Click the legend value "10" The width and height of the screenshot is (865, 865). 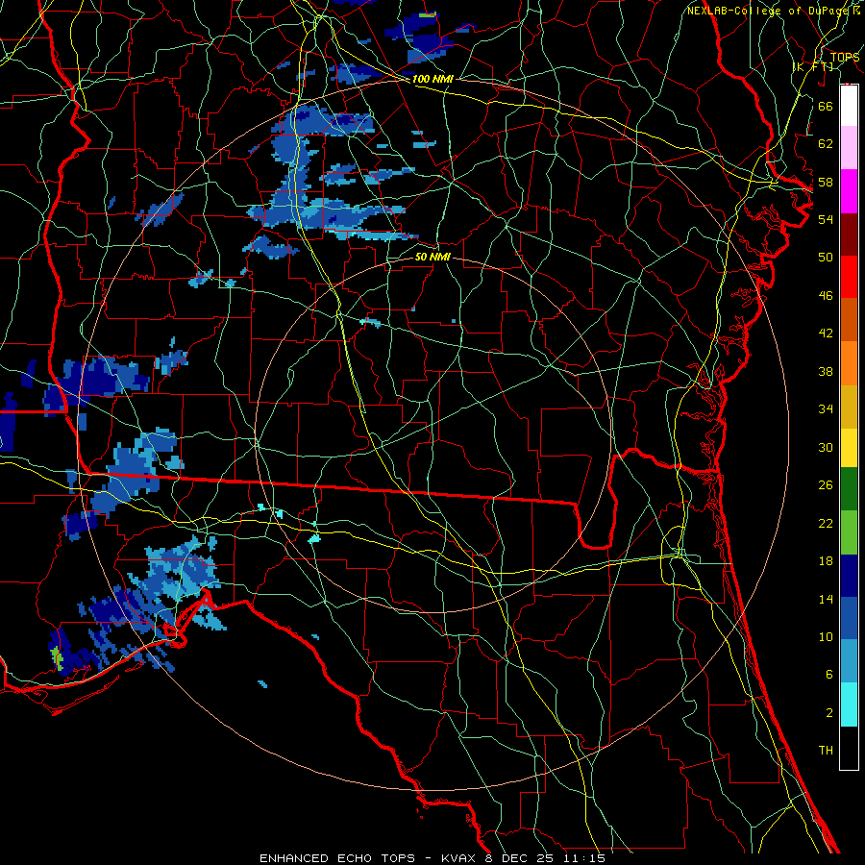click(826, 636)
